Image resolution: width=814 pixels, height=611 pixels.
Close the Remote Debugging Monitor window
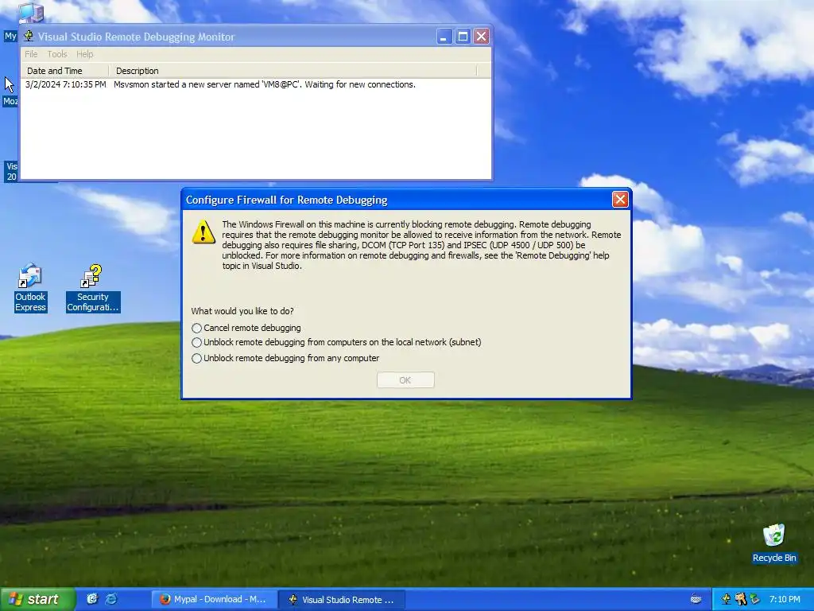481,37
